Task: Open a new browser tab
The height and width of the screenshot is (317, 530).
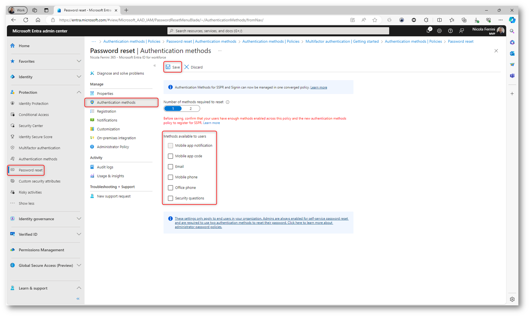Action: tap(126, 10)
